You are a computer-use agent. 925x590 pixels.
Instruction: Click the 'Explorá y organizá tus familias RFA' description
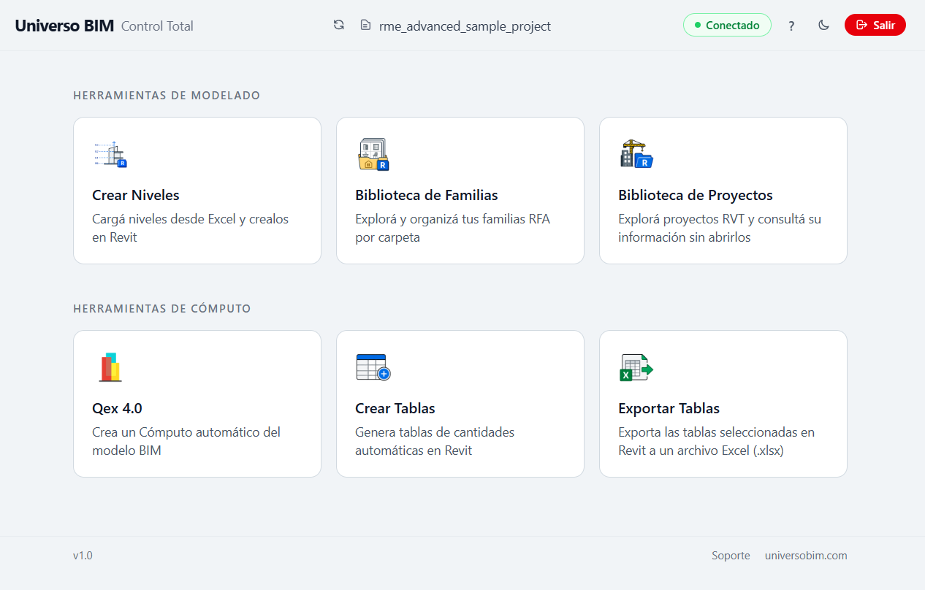point(452,228)
